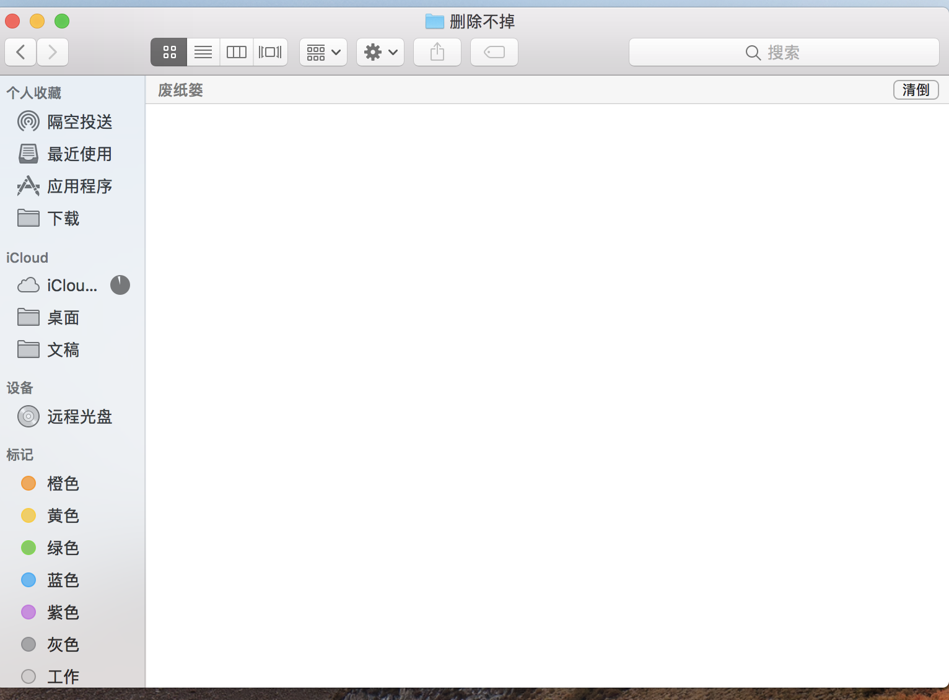Open the 下载 Downloads folder
Image resolution: width=949 pixels, height=700 pixels.
(63, 219)
